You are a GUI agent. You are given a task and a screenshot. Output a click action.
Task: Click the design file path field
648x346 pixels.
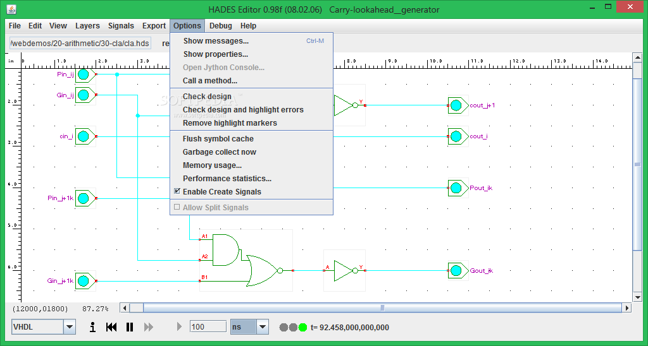coord(80,43)
